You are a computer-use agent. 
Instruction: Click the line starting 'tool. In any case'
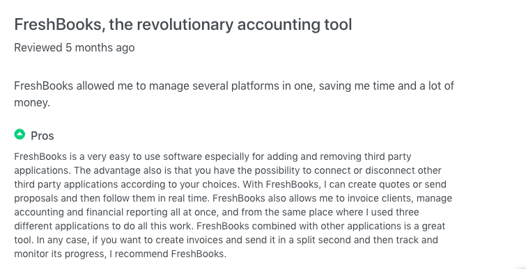pyautogui.click(x=226, y=241)
